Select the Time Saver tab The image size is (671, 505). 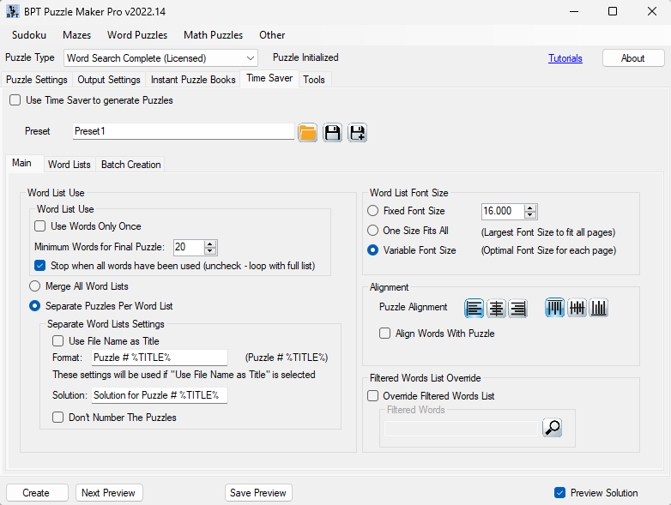(x=269, y=78)
